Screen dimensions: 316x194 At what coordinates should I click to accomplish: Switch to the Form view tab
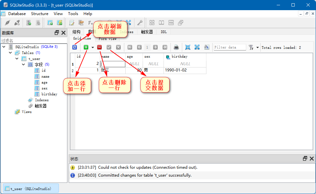coord(107,39)
